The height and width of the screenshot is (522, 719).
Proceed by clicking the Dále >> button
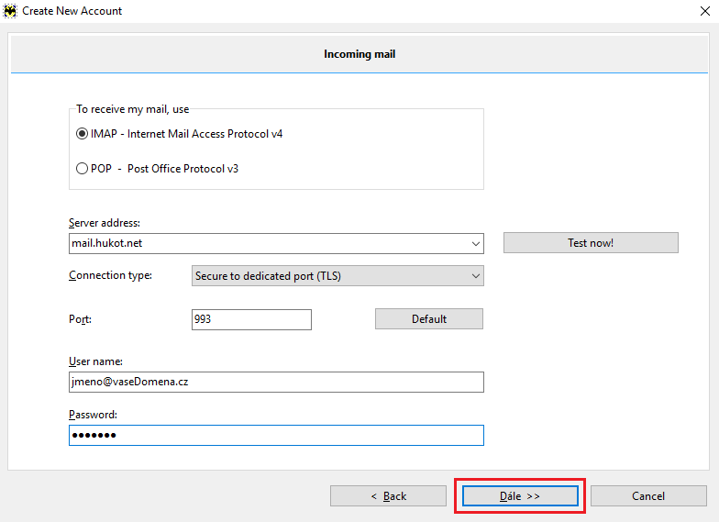(520, 496)
